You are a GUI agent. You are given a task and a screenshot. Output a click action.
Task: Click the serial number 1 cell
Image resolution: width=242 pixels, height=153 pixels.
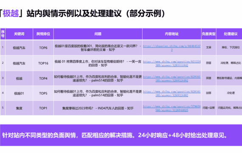(x=3, y=48)
